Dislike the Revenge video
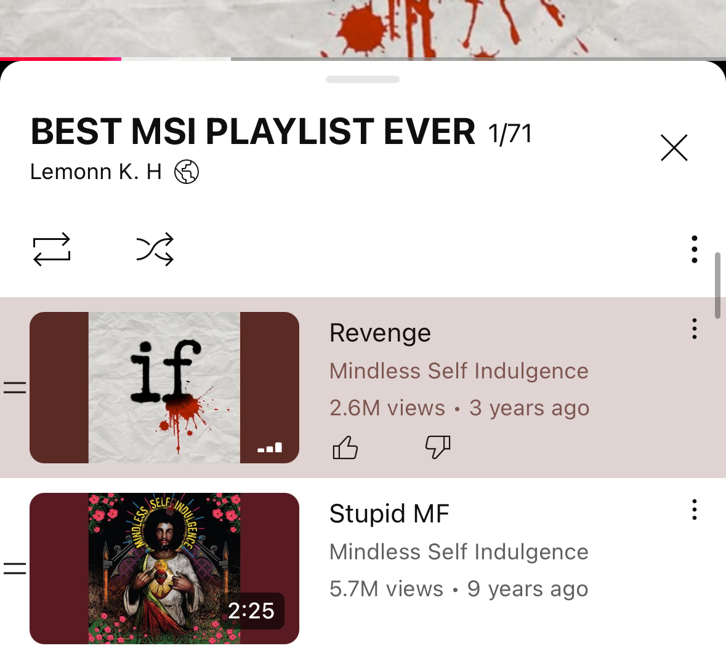 [438, 447]
